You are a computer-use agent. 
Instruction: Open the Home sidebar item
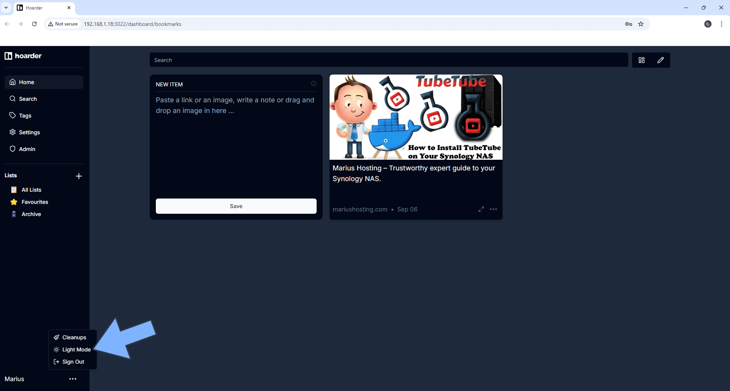click(44, 82)
